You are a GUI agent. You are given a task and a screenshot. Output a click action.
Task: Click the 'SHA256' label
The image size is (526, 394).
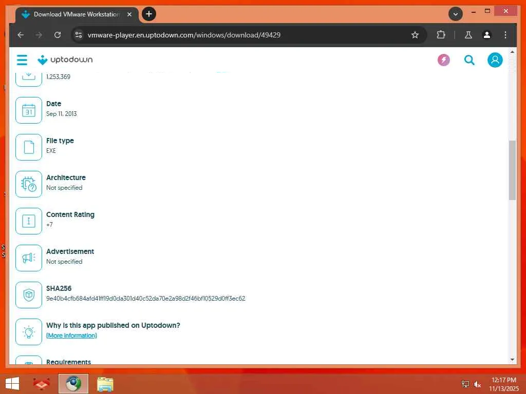[59, 288]
